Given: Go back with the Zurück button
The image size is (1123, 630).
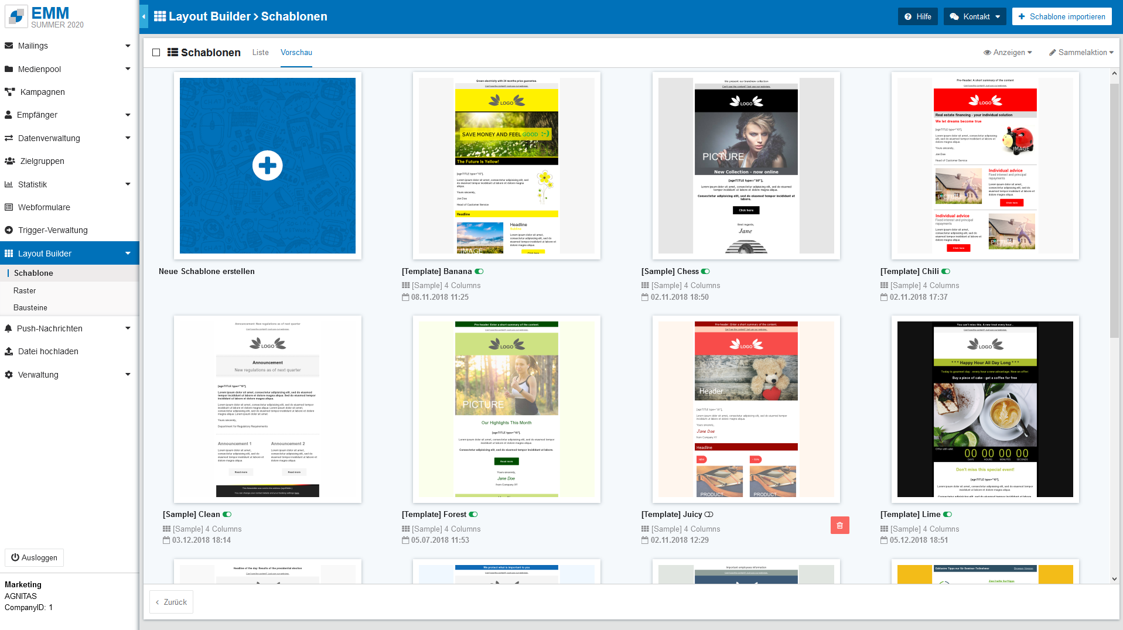Looking at the screenshot, I should pyautogui.click(x=171, y=602).
